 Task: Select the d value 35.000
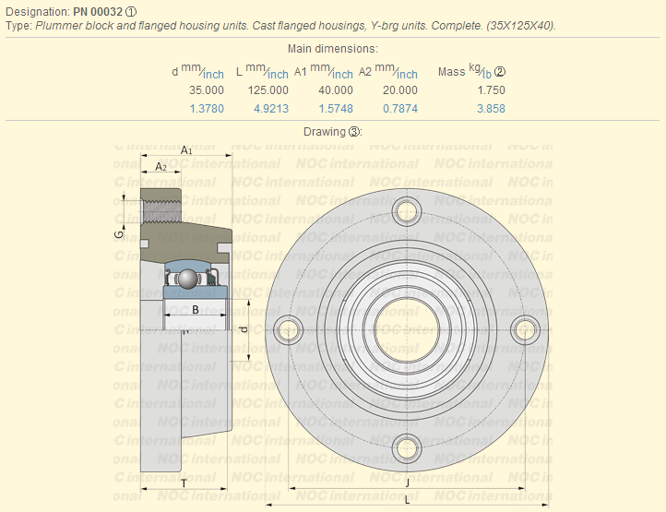(207, 90)
